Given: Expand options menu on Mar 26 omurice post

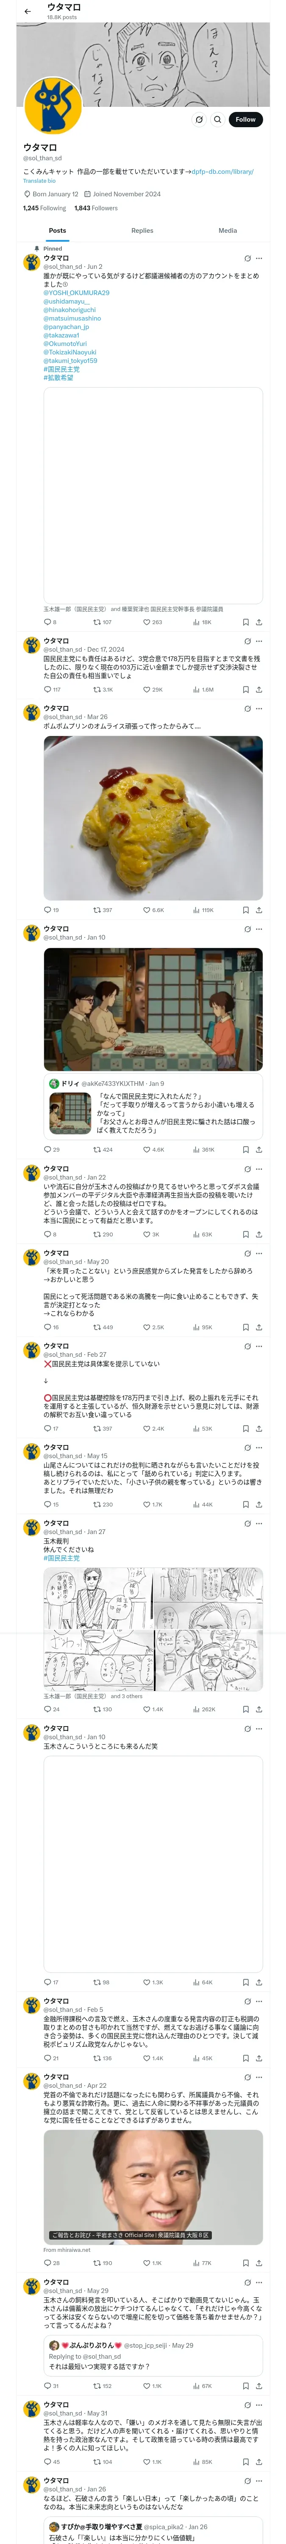Looking at the screenshot, I should pyautogui.click(x=258, y=708).
